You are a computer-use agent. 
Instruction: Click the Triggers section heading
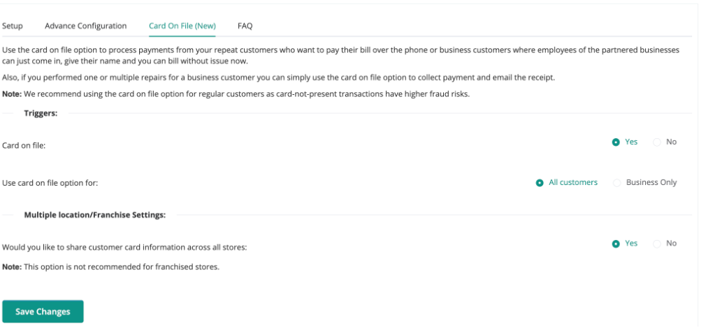(x=41, y=113)
